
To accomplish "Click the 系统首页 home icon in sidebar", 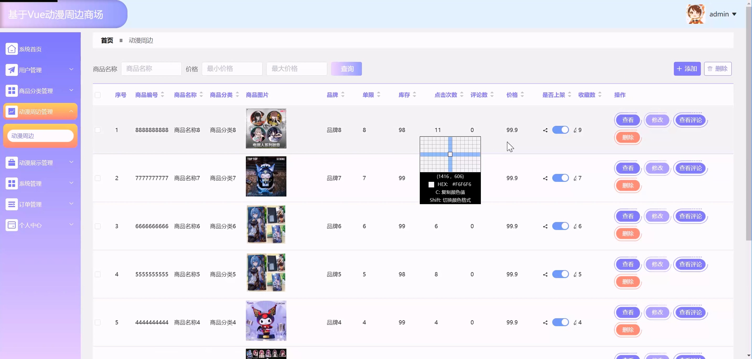I will [x=11, y=49].
